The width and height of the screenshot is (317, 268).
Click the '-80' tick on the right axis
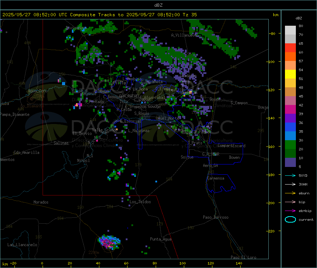point(272,33)
